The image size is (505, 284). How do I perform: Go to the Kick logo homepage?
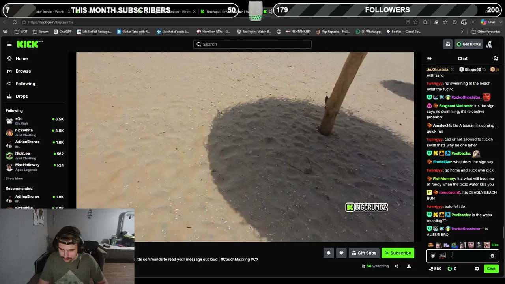click(x=30, y=44)
